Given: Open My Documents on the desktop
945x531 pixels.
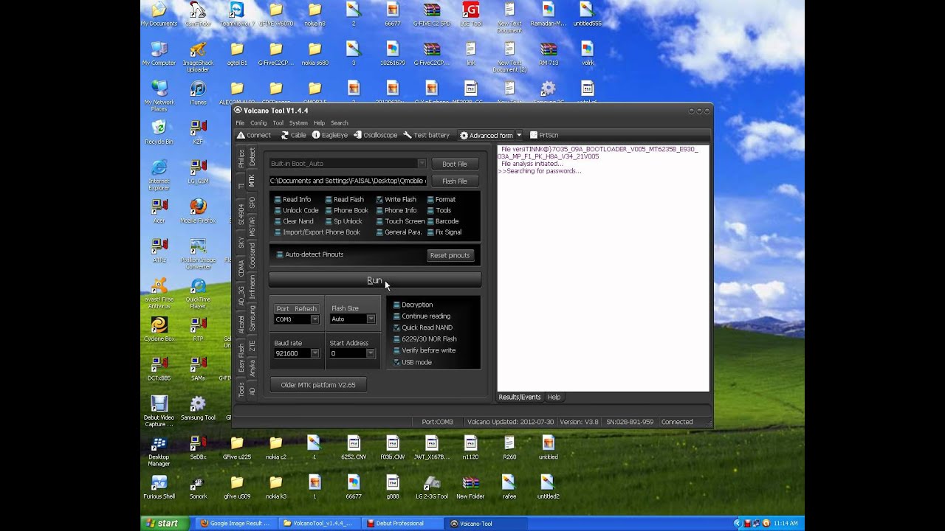Looking at the screenshot, I should tap(159, 14).
